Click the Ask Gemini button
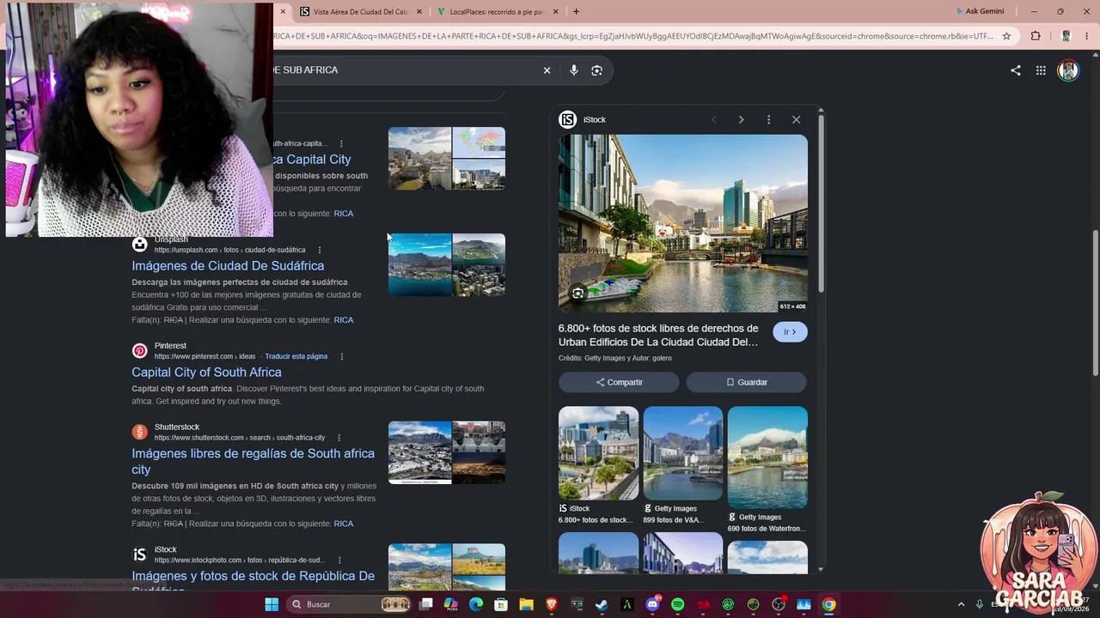This screenshot has height=618, width=1100. click(x=980, y=12)
